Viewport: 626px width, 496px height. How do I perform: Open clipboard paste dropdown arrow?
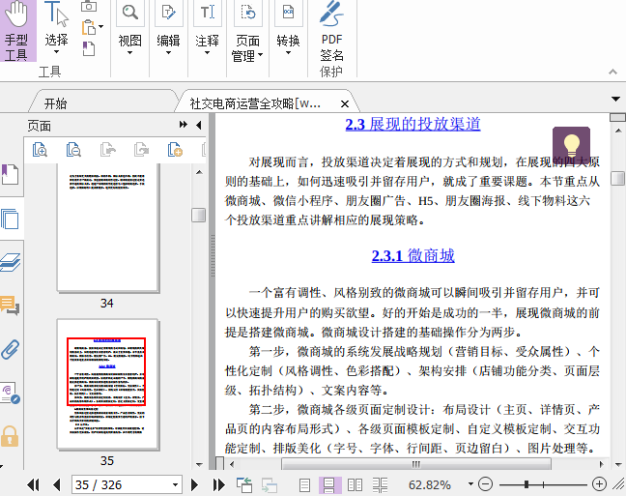pos(101,27)
